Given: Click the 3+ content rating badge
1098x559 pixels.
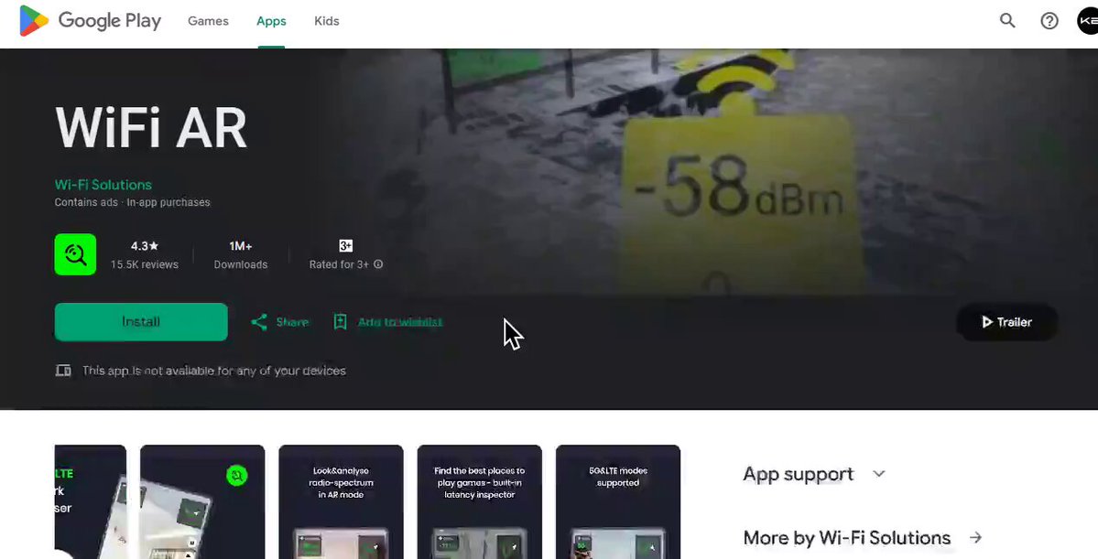Looking at the screenshot, I should click(x=346, y=245).
